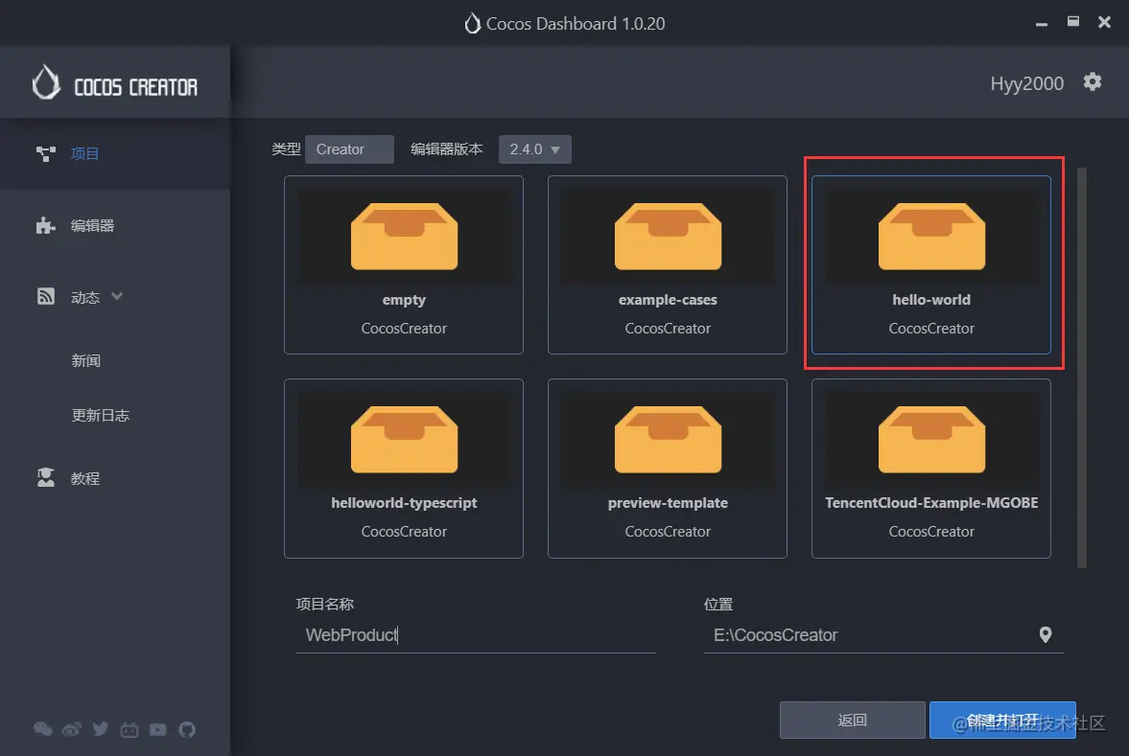1129x756 pixels.
Task: Close the Cocos Dashboard window
Action: point(1104,22)
